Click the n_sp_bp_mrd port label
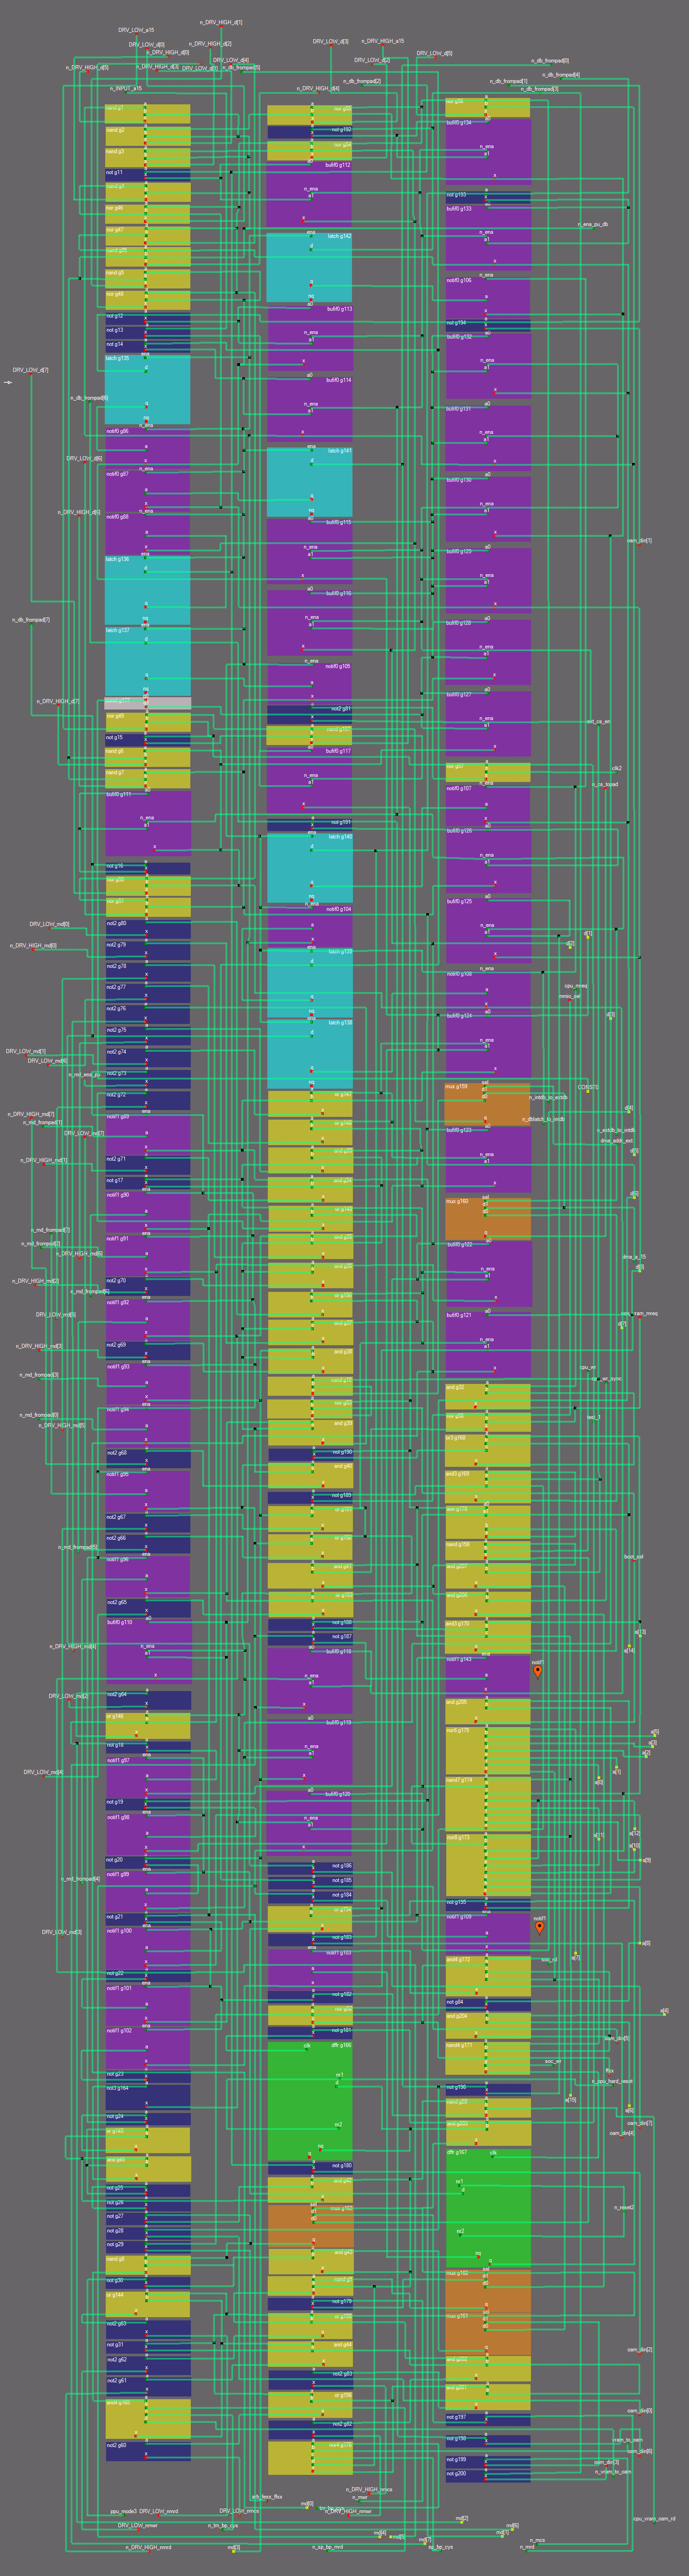Image resolution: width=689 pixels, height=2576 pixels. [x=327, y=2547]
